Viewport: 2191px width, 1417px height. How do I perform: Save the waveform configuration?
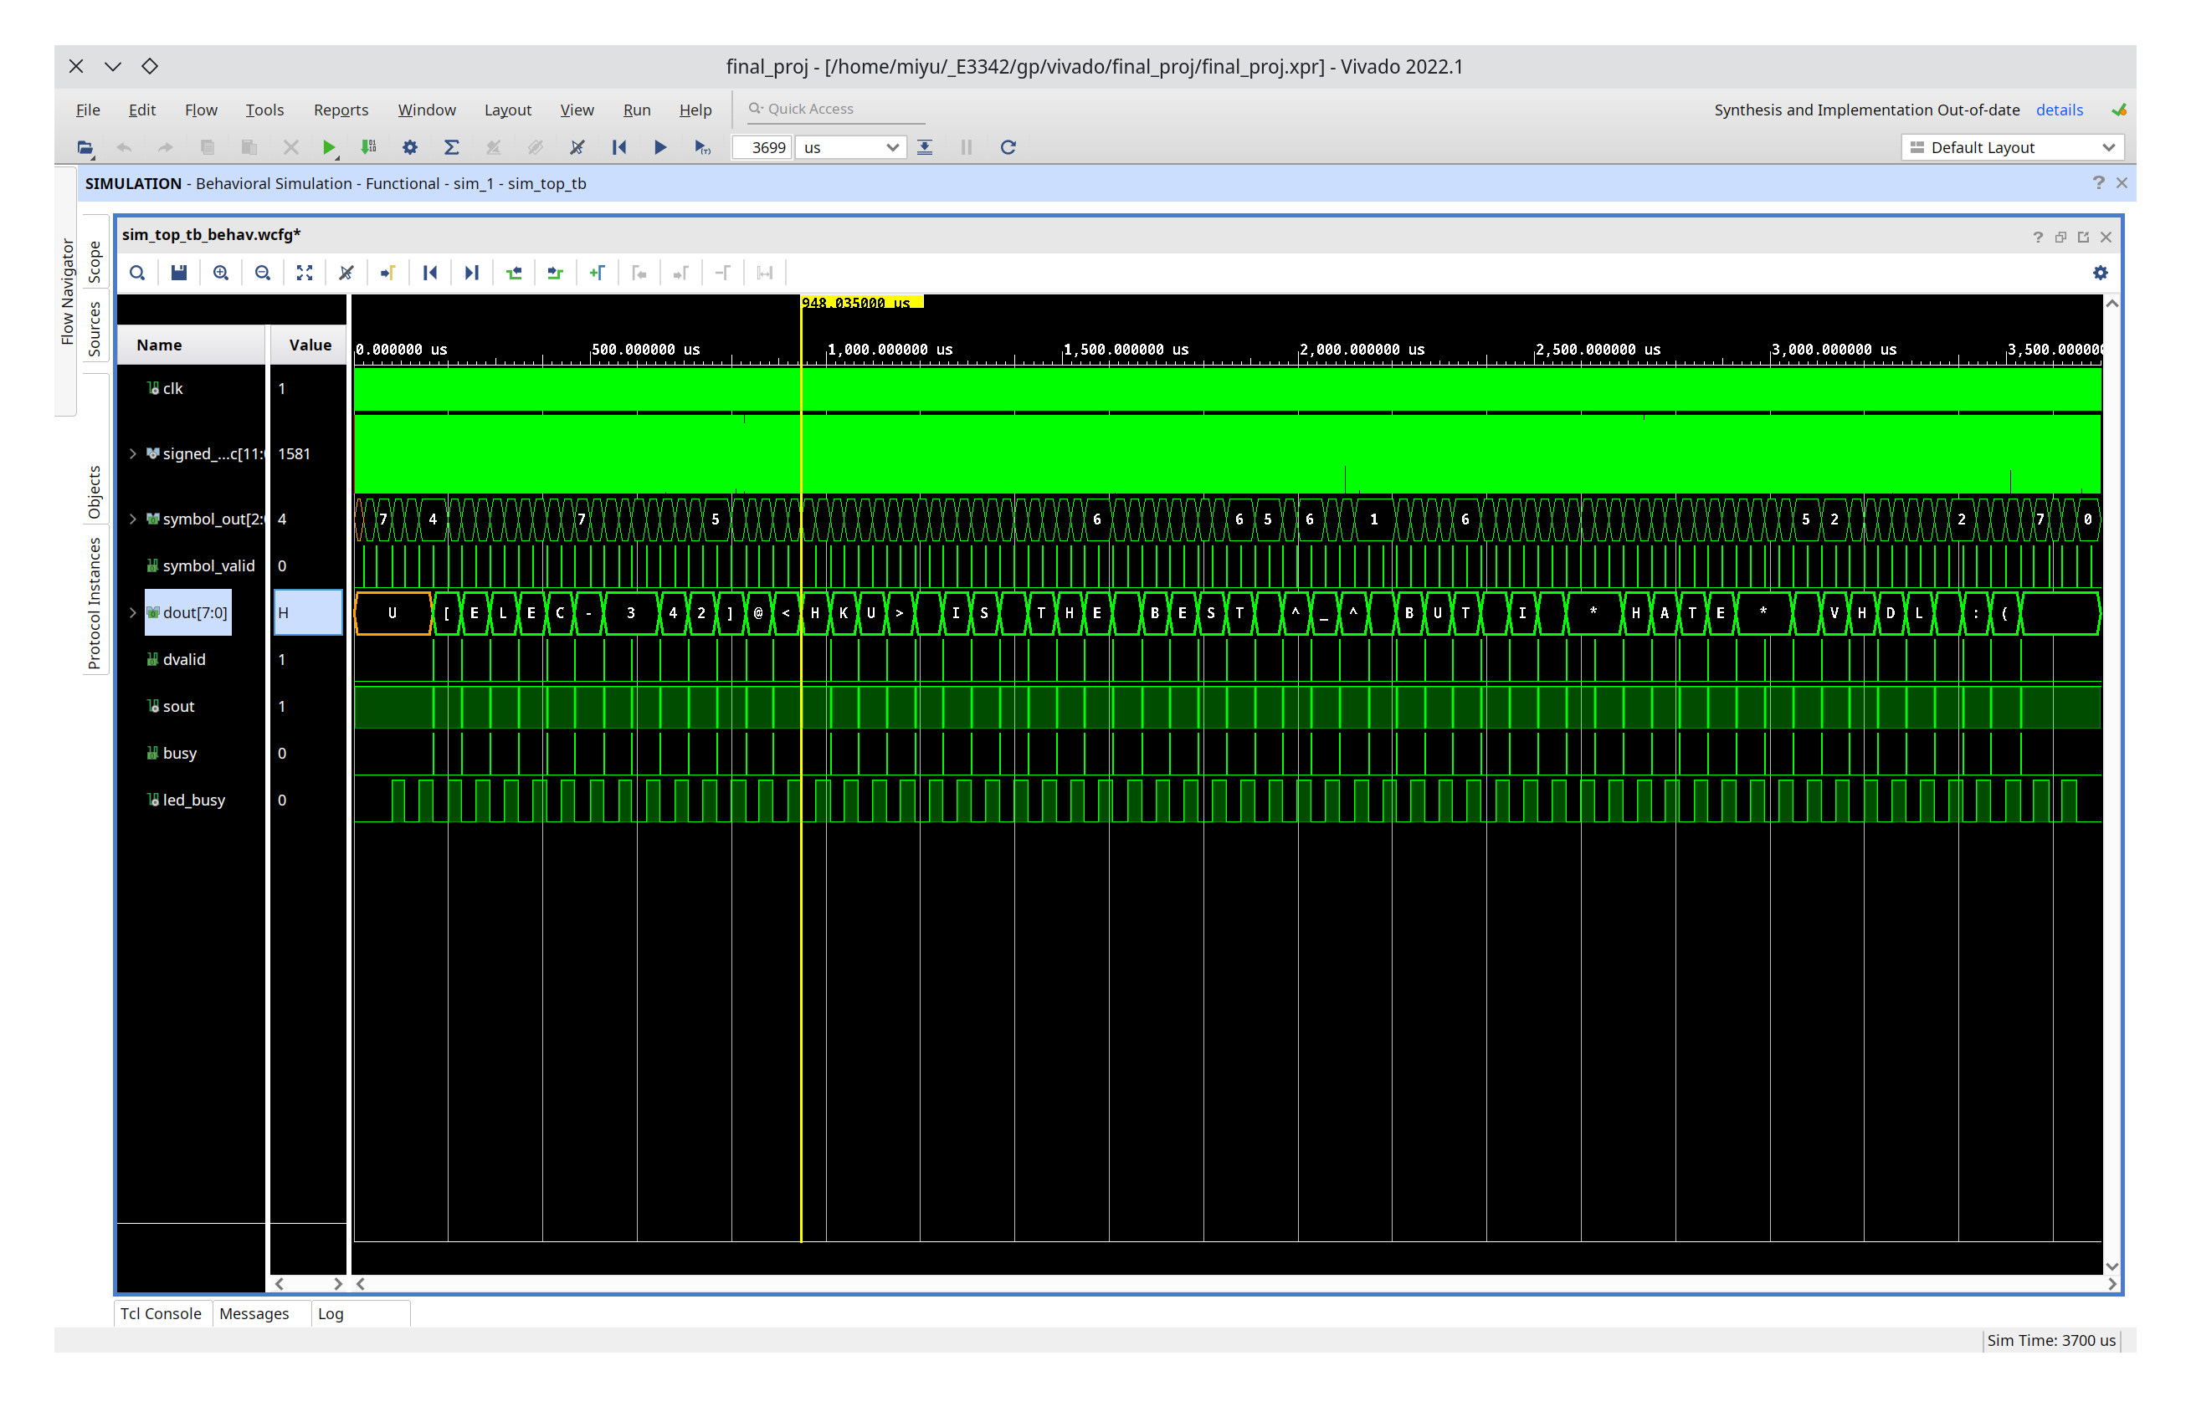178,273
